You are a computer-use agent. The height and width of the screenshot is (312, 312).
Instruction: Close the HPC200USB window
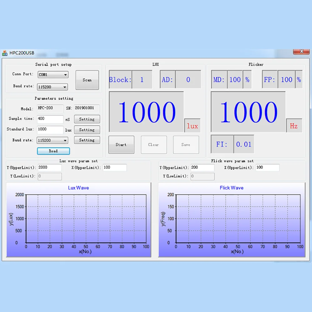pyautogui.click(x=301, y=51)
